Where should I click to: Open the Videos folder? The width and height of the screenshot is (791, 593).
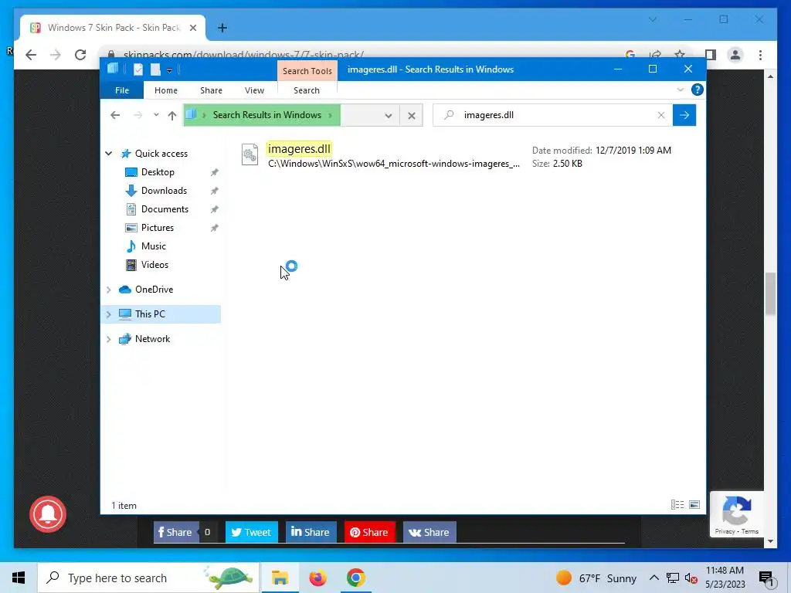pyautogui.click(x=154, y=265)
